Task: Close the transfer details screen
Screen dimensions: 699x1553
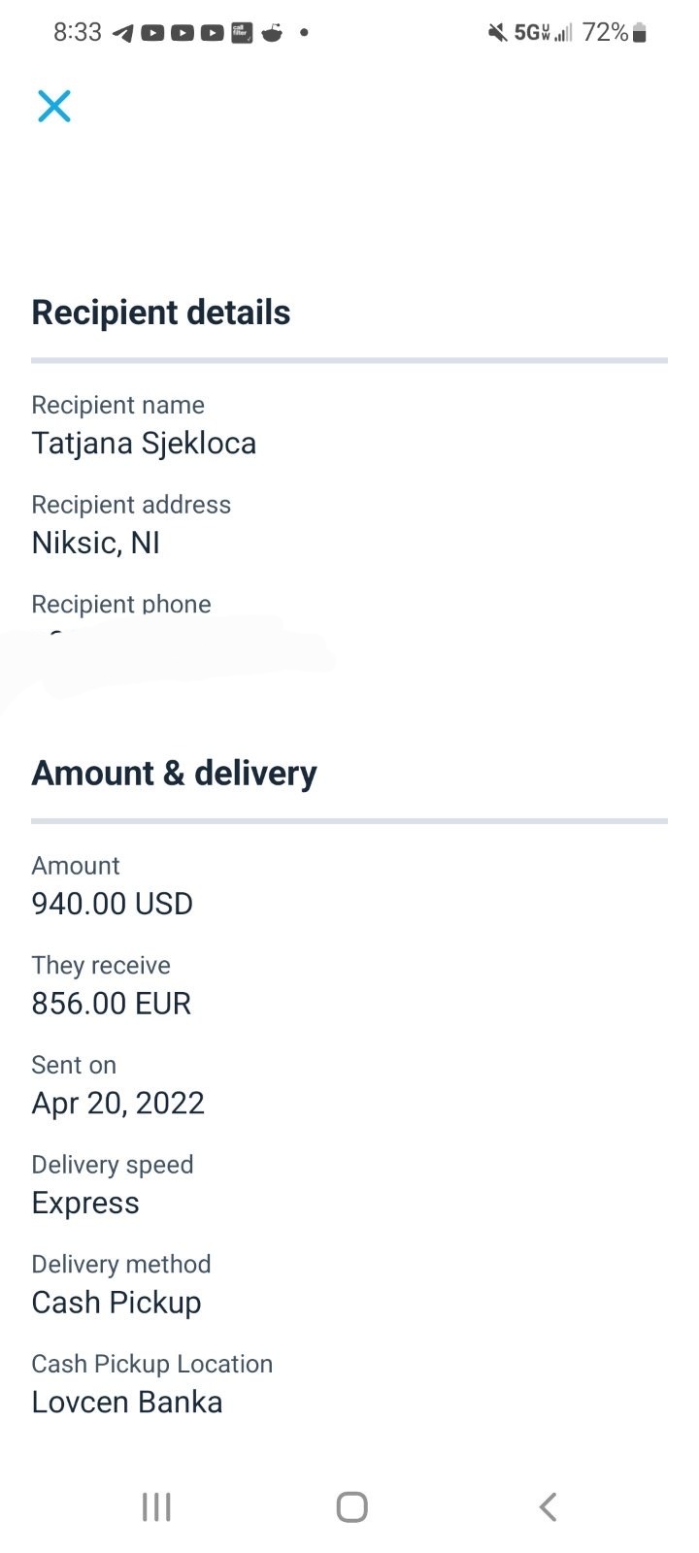Action: pos(54,106)
